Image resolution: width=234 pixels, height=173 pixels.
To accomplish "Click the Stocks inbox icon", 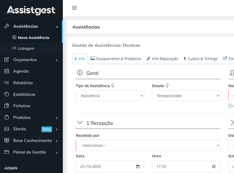I will [6, 129].
